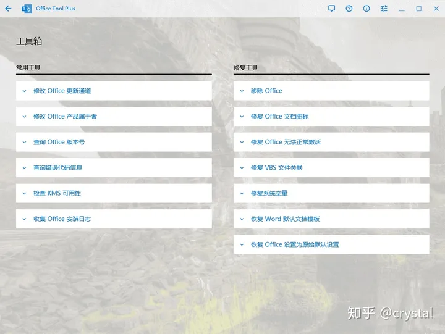Select the 查询错误代码信息 label

coord(57,167)
